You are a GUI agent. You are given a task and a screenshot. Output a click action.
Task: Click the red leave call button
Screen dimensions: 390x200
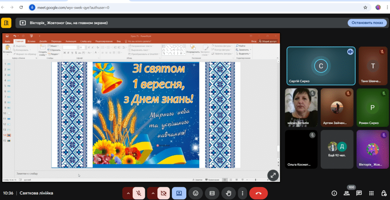(x=259, y=193)
